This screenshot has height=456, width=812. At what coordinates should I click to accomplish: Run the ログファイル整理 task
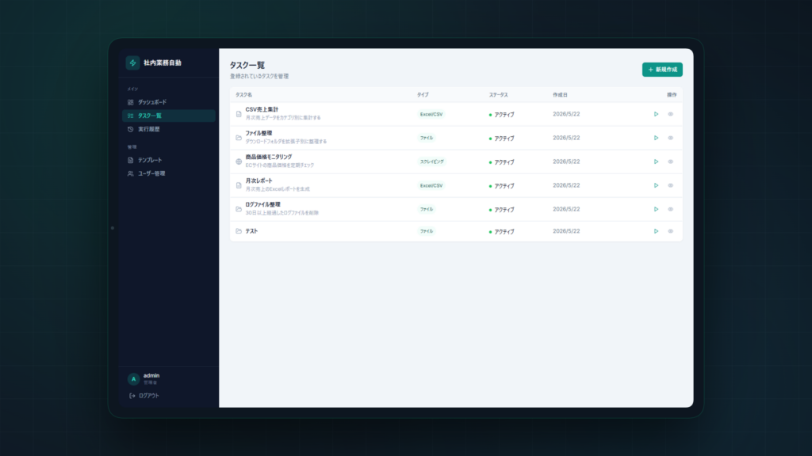point(656,209)
